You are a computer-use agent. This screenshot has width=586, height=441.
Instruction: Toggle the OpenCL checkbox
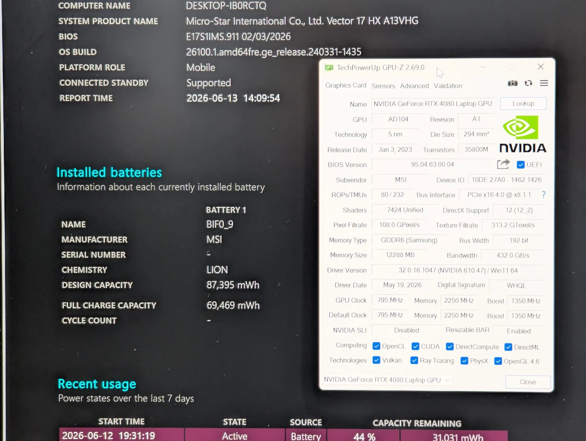click(x=376, y=346)
